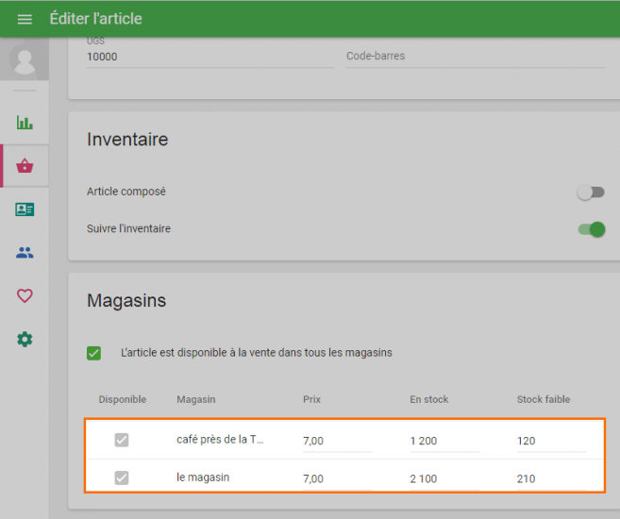
Task: Open the loyalty heart section
Action: point(25,295)
